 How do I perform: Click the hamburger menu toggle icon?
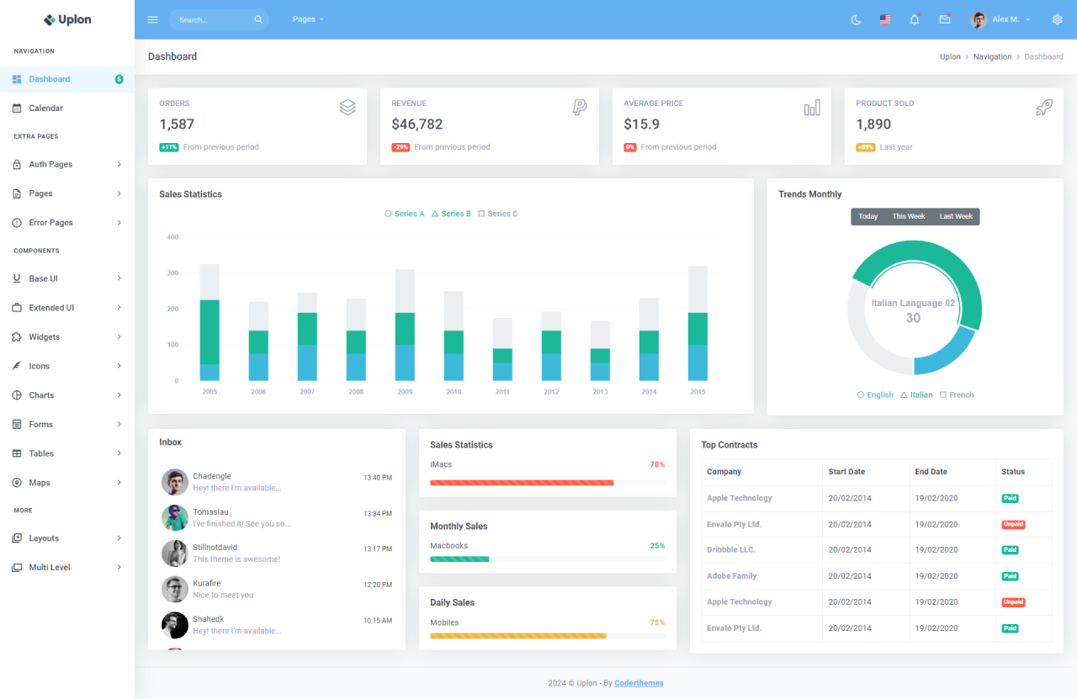(152, 19)
